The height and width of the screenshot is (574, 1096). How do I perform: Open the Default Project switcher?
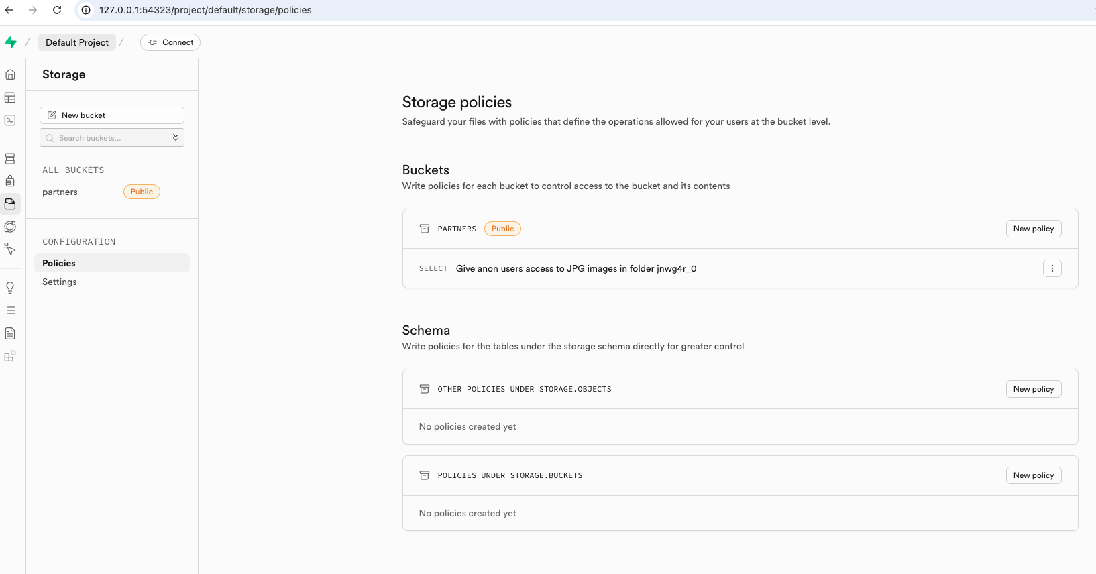[77, 42]
